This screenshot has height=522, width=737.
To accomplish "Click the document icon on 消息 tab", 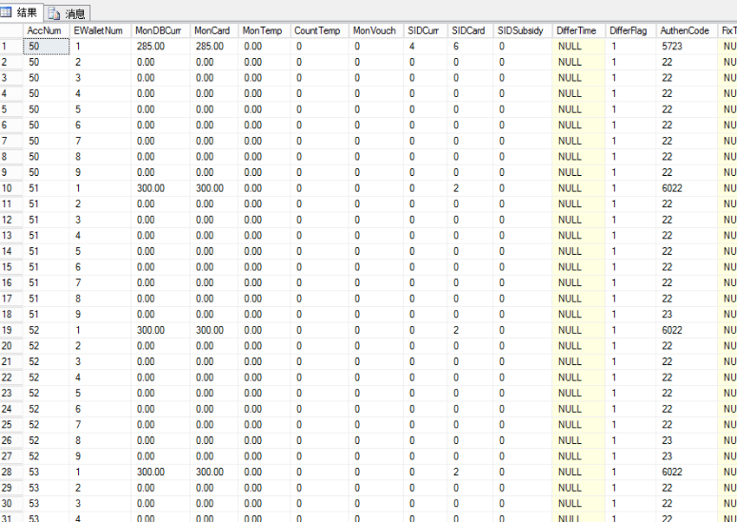I will click(x=53, y=13).
